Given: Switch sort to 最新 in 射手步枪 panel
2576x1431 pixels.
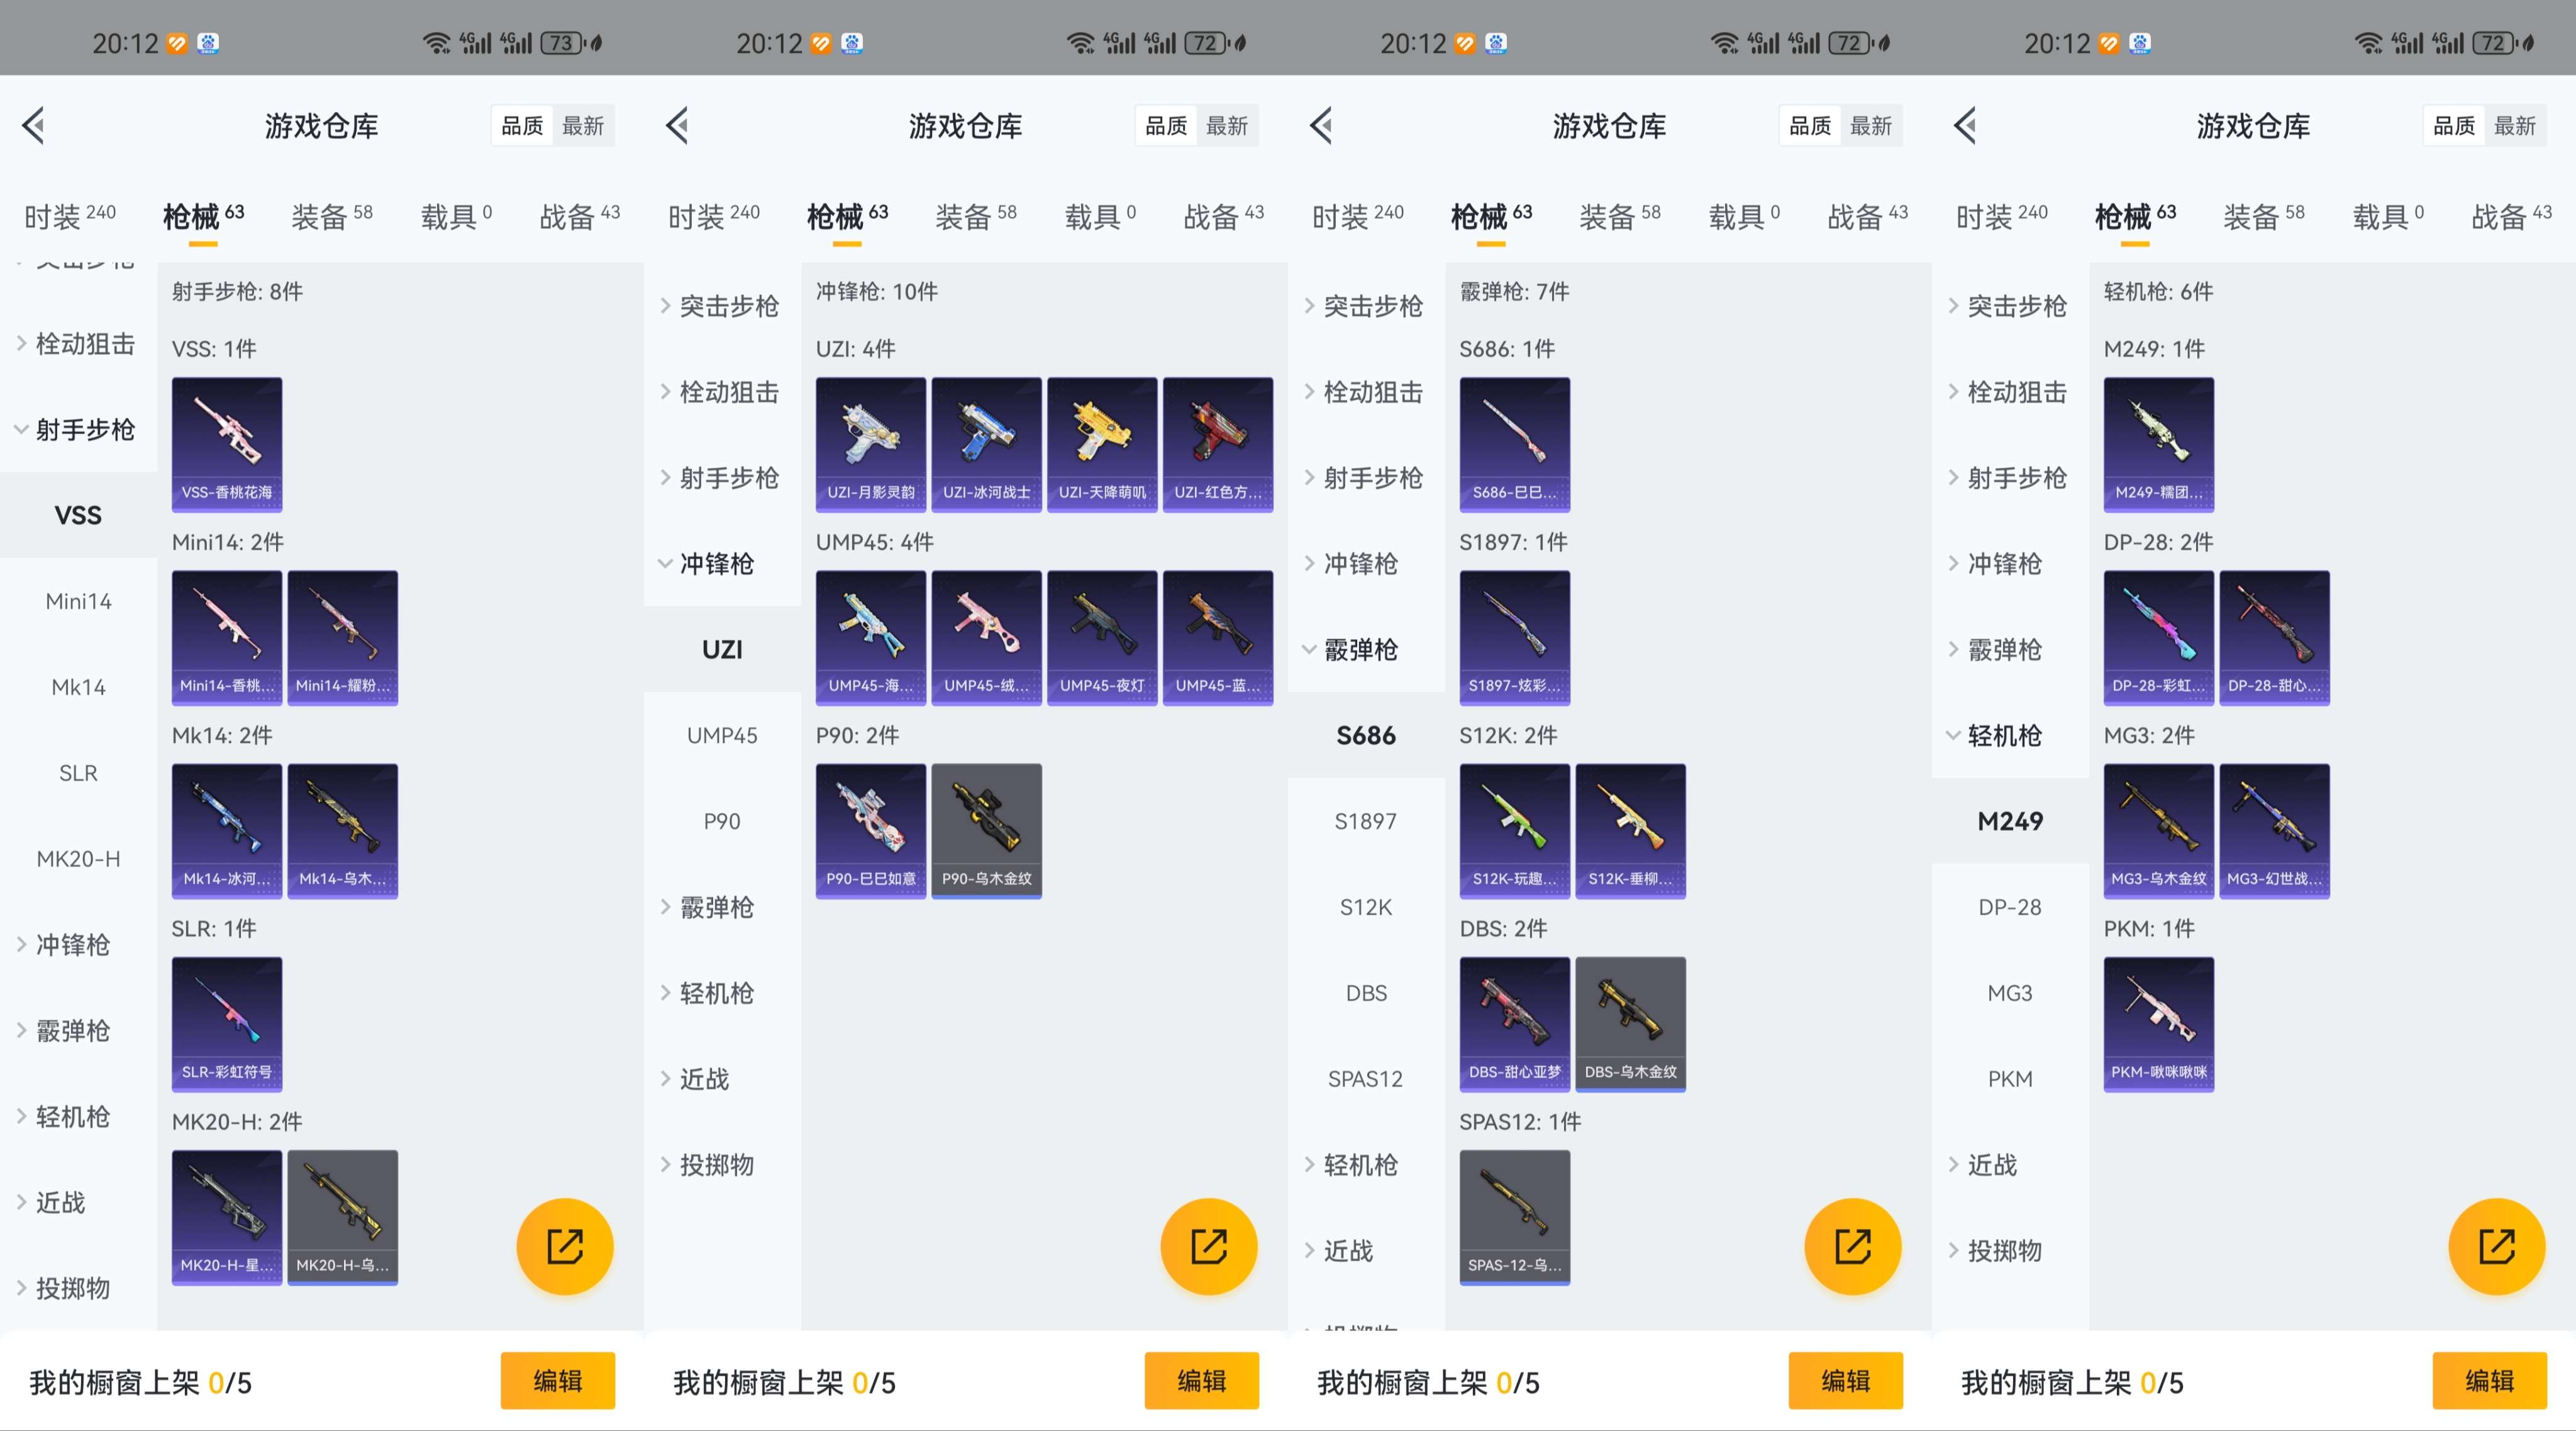Looking at the screenshot, I should 583,126.
